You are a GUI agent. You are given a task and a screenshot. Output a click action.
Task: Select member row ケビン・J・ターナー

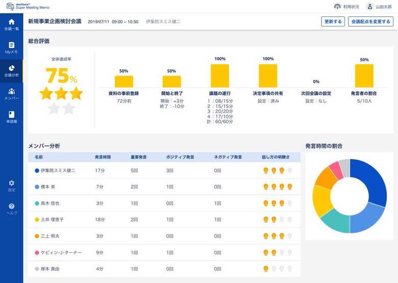164,252
